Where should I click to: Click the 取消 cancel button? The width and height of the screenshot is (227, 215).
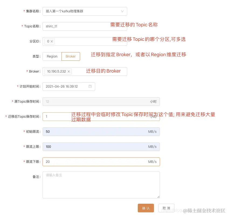point(166,208)
